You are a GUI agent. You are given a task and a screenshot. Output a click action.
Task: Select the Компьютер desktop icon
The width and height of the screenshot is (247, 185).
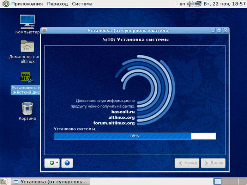pos(28,24)
